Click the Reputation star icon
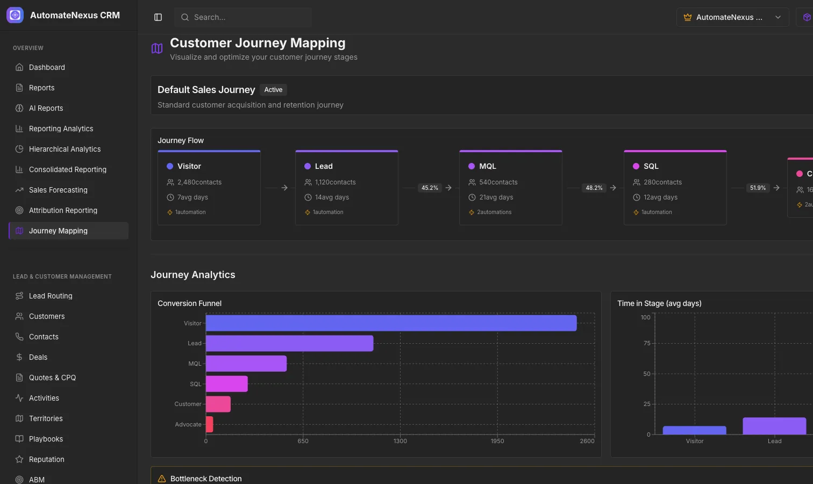This screenshot has width=813, height=484. click(x=19, y=459)
